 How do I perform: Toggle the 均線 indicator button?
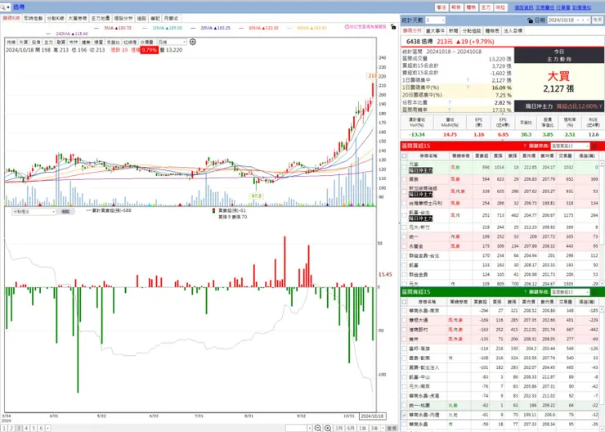pyautogui.click(x=11, y=42)
